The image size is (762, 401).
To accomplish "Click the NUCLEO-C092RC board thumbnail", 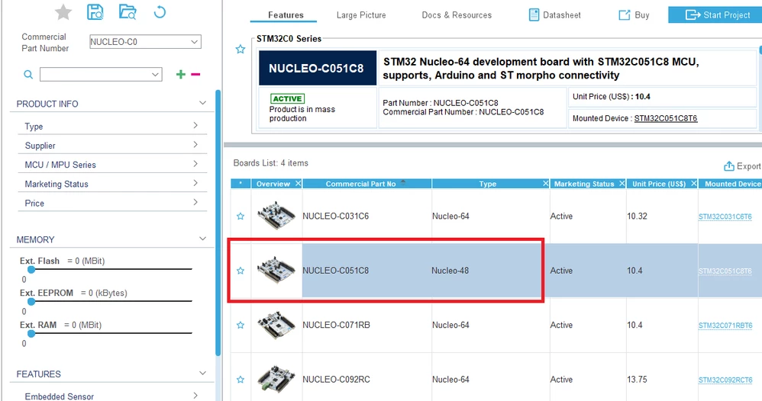I will pos(276,379).
